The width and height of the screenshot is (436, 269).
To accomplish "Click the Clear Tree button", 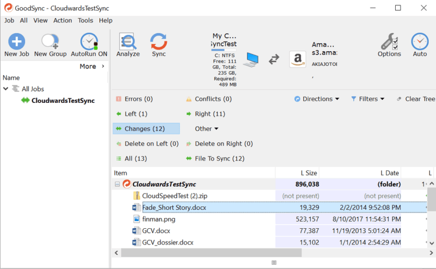I will tap(416, 99).
